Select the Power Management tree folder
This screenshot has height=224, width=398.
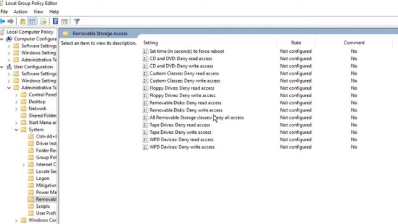pyautogui.click(x=46, y=192)
